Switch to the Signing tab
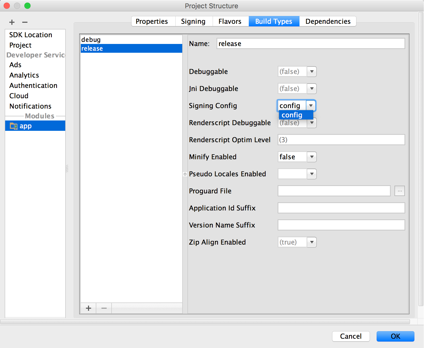424x348 pixels. click(x=193, y=21)
